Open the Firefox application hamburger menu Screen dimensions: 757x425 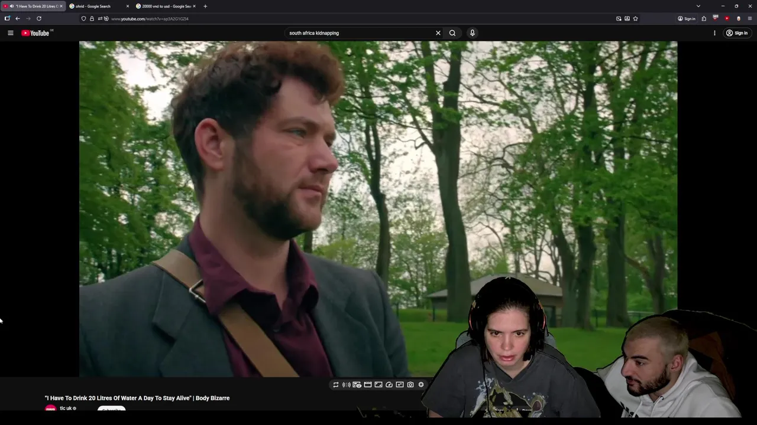[x=750, y=19]
